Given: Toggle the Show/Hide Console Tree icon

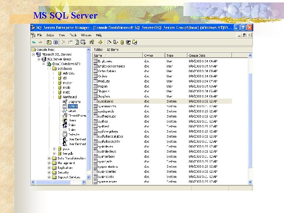Looking at the screenshot, I should pos(56,42).
